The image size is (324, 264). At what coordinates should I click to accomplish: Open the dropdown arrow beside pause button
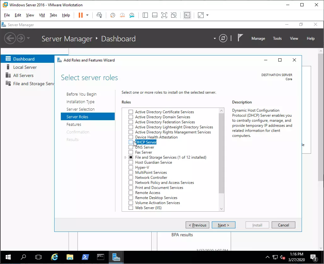click(x=87, y=15)
